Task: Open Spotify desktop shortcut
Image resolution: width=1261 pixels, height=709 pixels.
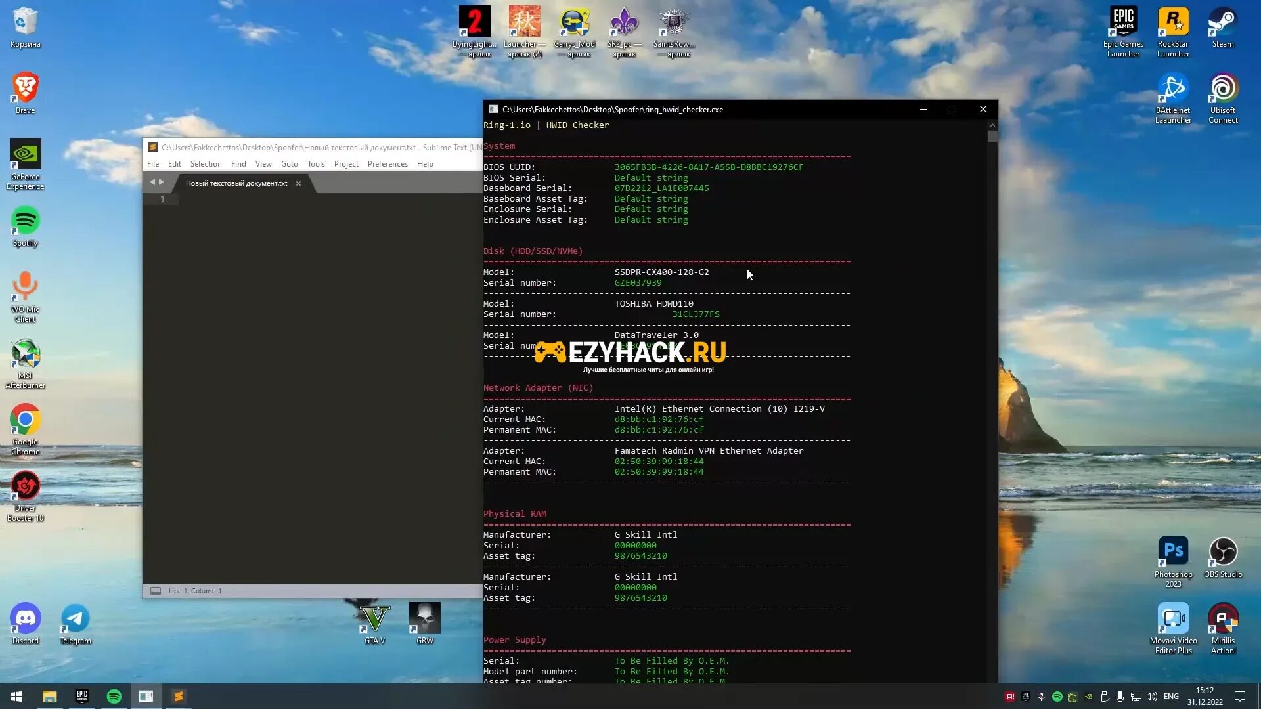Action: click(25, 227)
